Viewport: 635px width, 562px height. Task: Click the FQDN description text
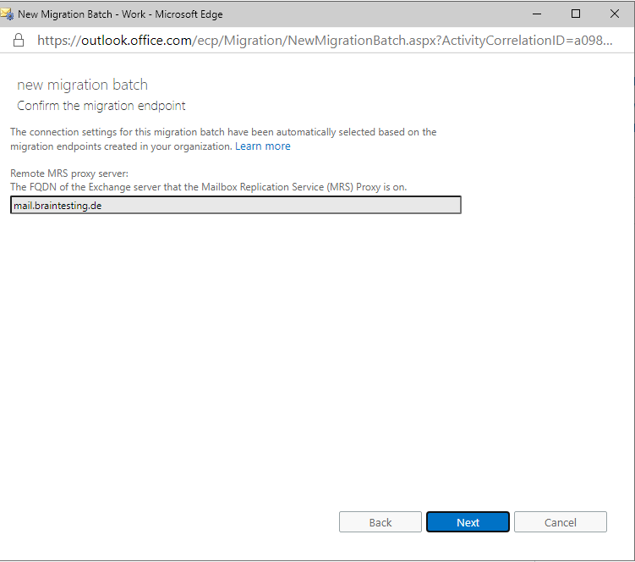(x=209, y=187)
